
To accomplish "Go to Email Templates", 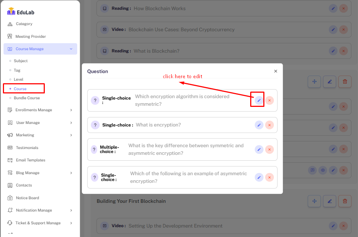I will 31,160.
